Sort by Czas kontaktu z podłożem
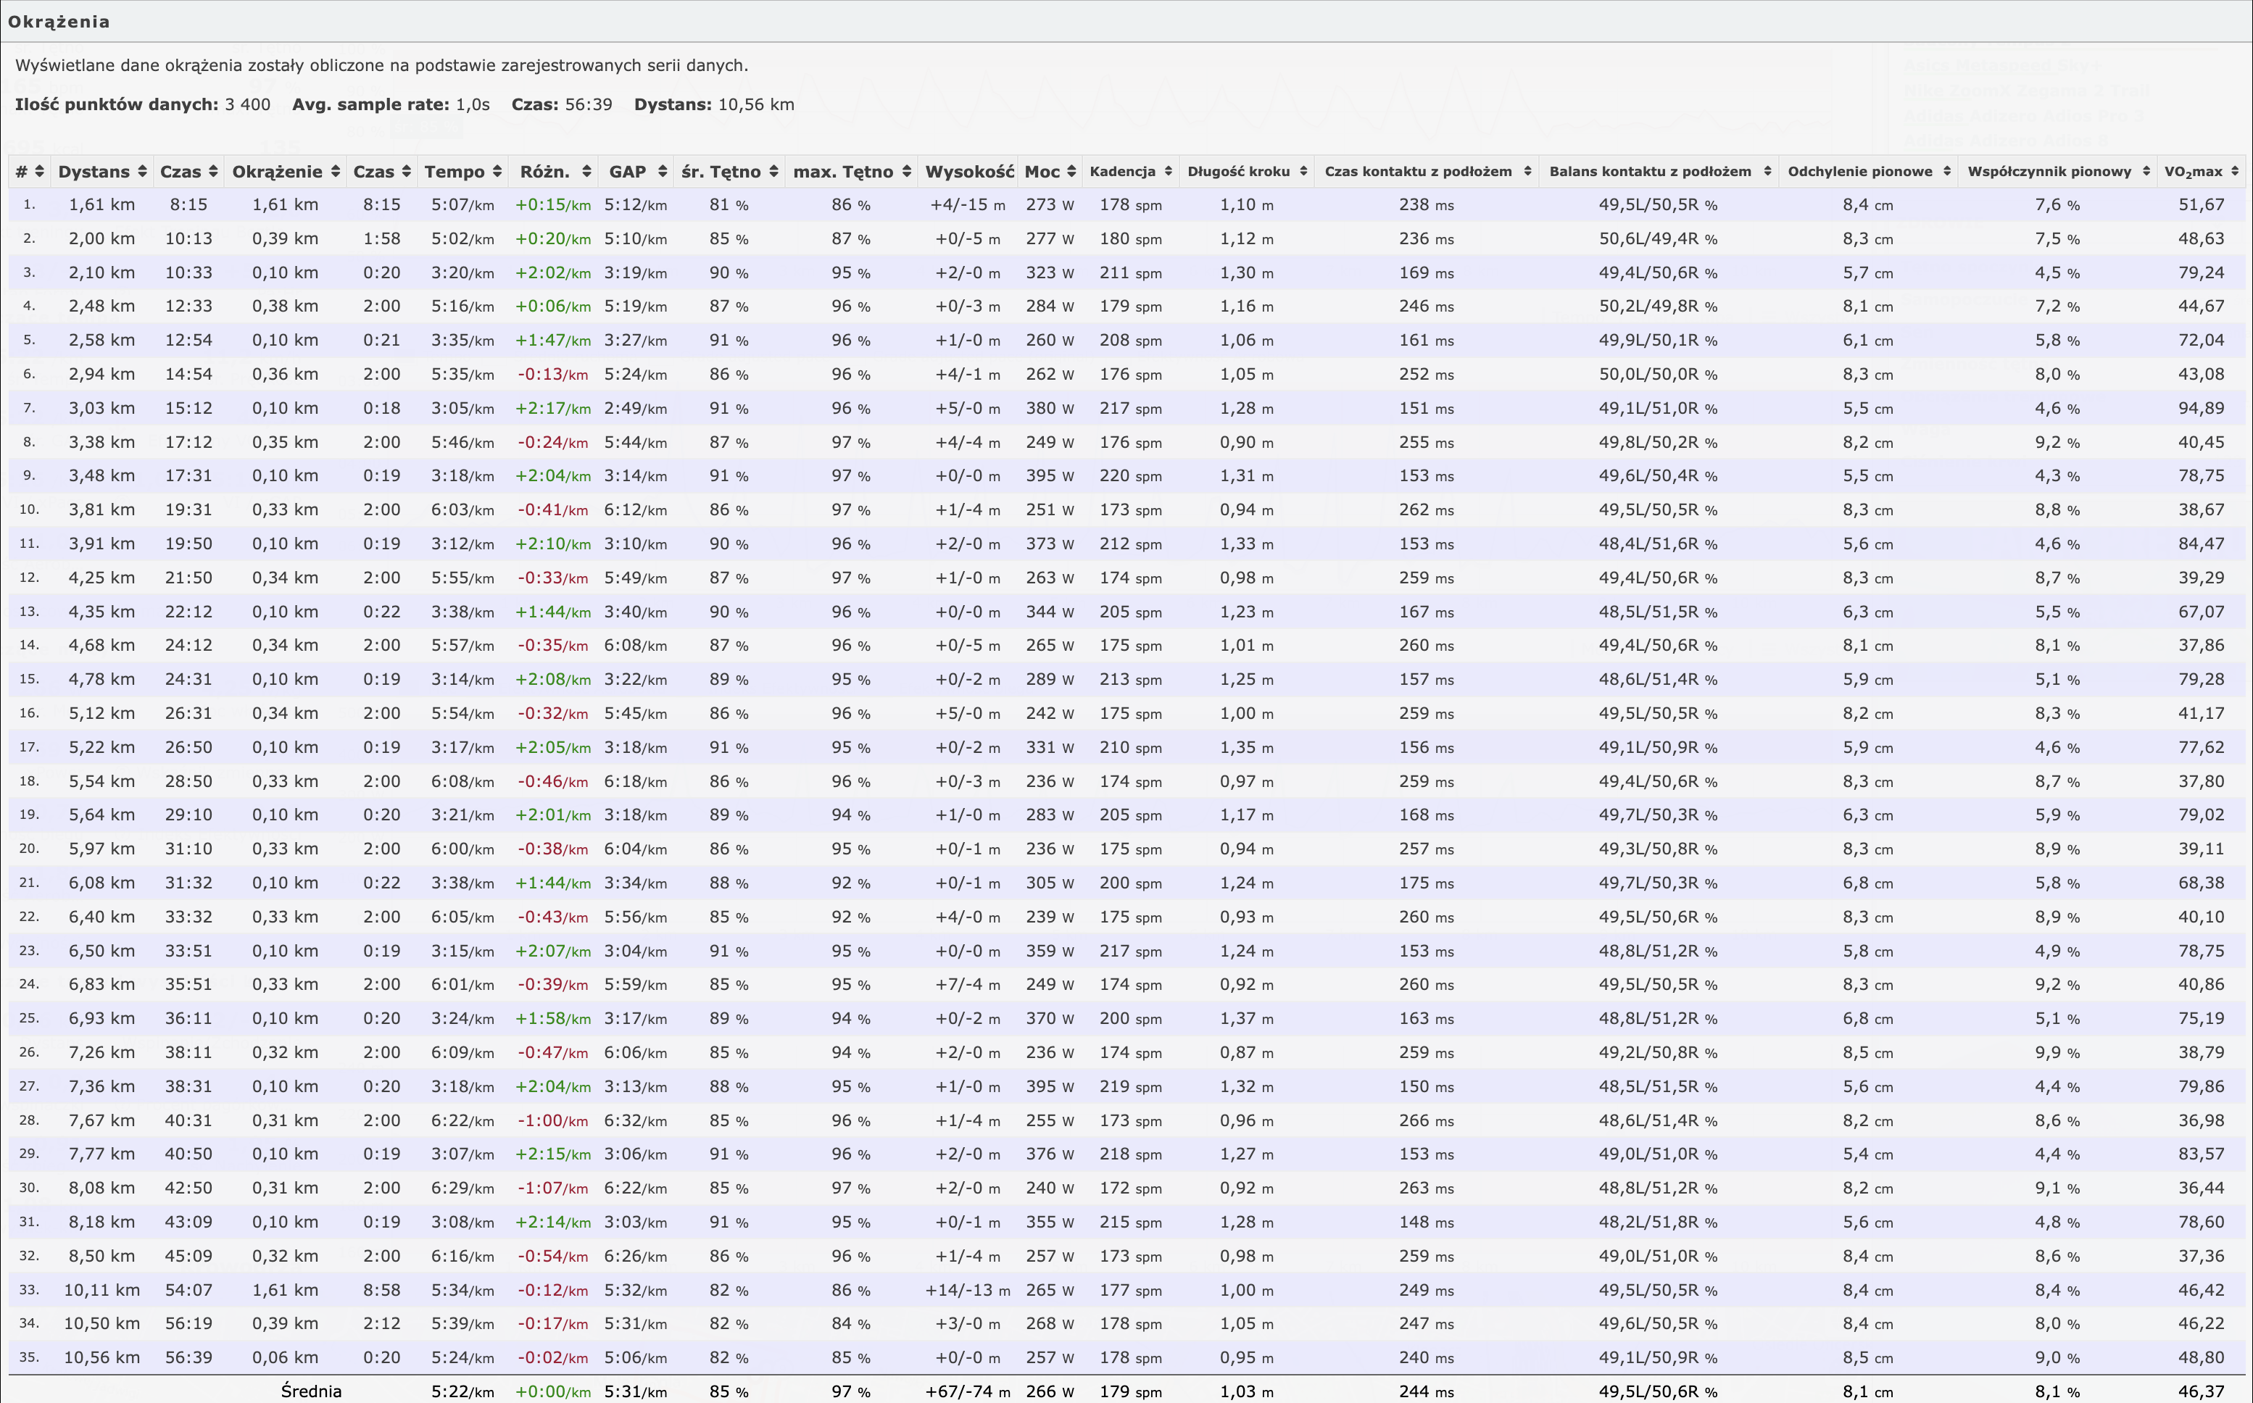Image resolution: width=2253 pixels, height=1403 pixels. (x=1418, y=172)
